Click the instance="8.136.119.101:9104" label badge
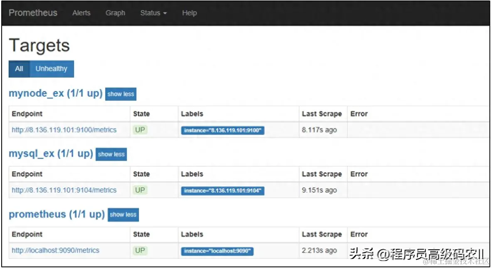 222,191
